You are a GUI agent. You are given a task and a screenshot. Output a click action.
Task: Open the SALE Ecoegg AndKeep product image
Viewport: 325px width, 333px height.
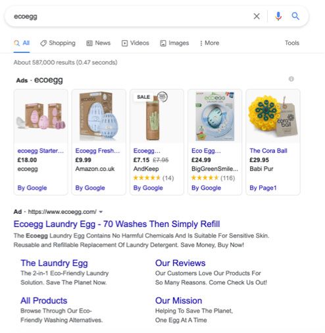[157, 116]
